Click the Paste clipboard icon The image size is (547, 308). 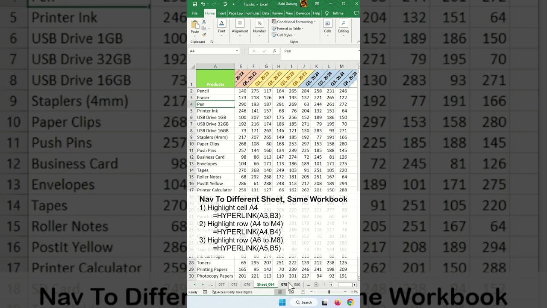coord(195,24)
